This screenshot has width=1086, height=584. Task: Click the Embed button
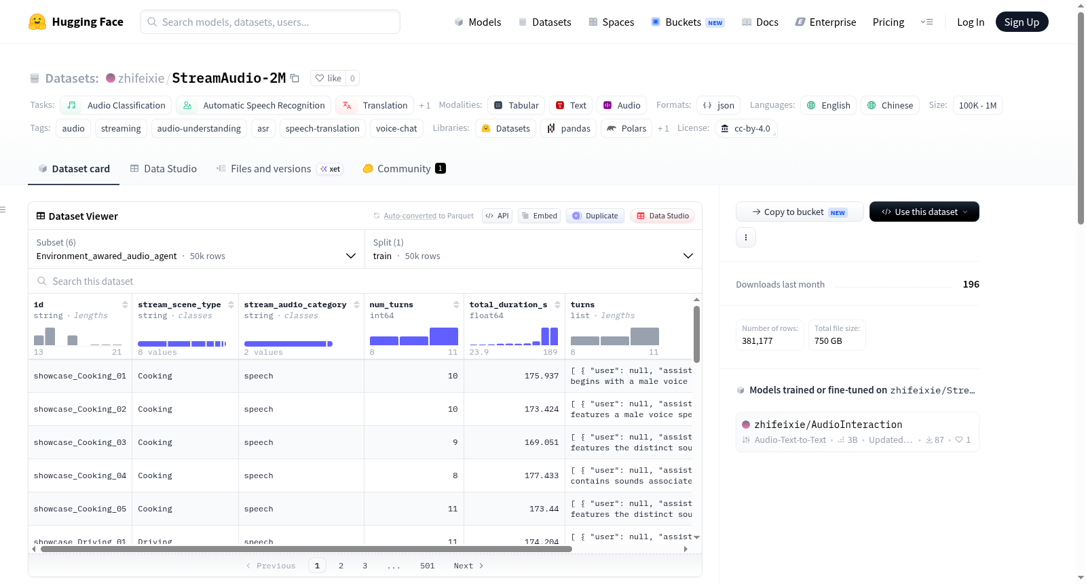[x=538, y=216]
